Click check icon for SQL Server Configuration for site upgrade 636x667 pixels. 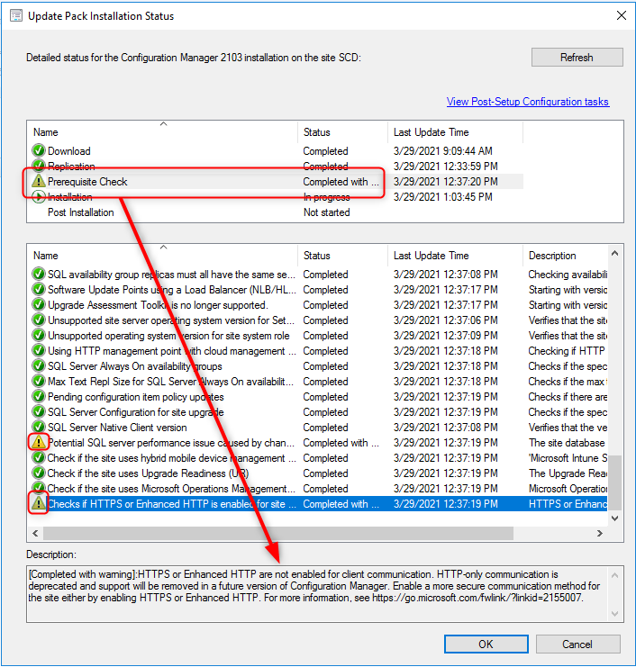tap(39, 411)
